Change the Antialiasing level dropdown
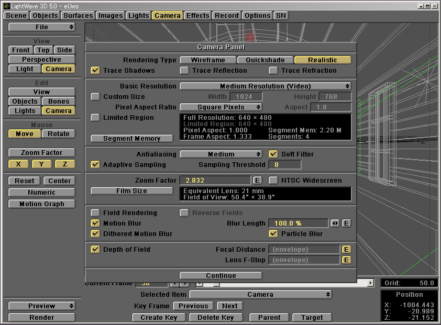The width and height of the screenshot is (441, 325). tap(220, 154)
